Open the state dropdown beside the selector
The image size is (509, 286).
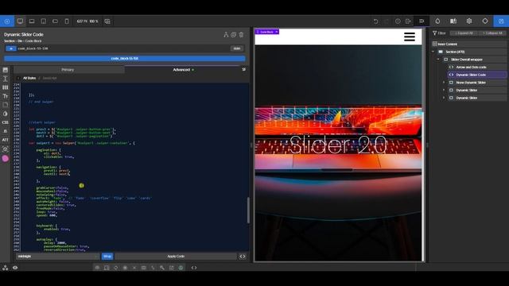tap(237, 48)
